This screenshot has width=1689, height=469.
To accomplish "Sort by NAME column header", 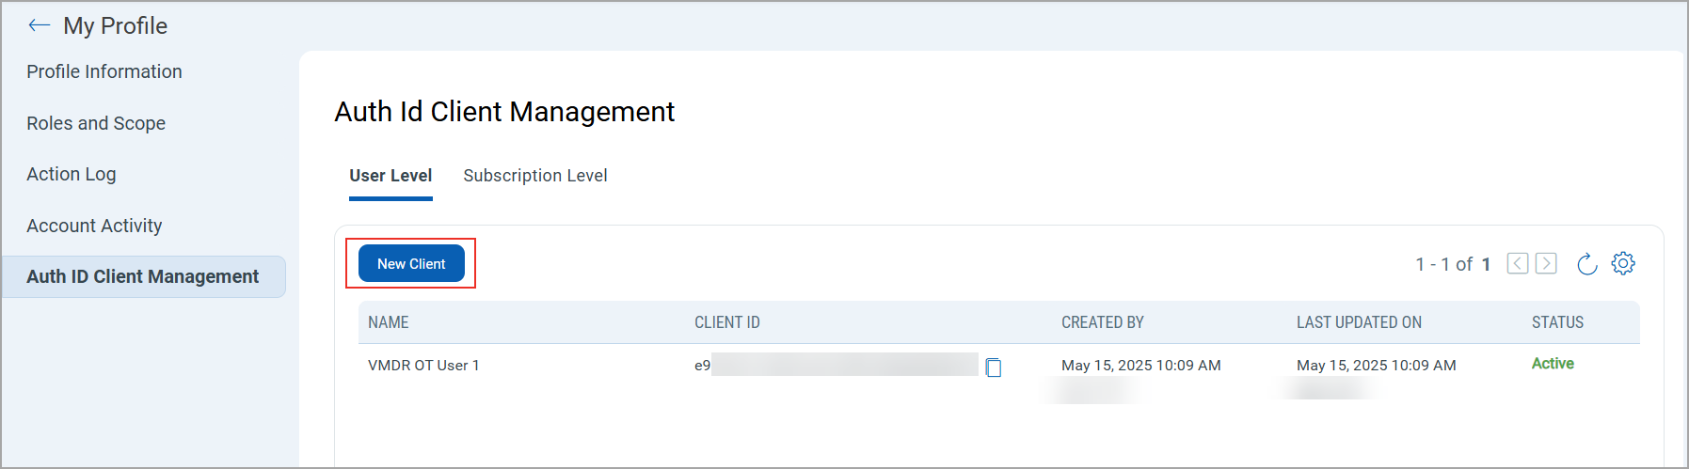I will (388, 322).
